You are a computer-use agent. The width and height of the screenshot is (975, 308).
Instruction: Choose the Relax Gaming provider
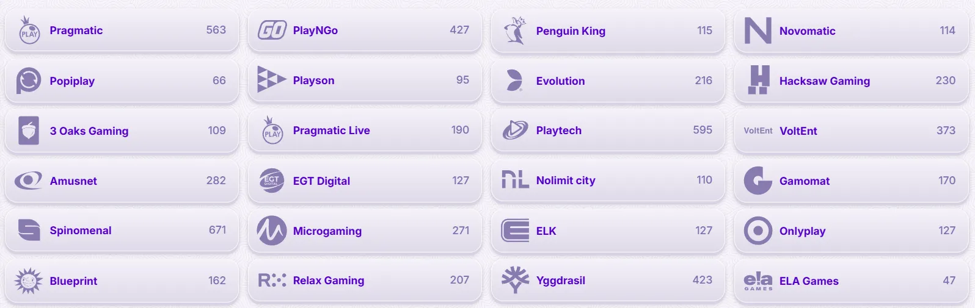tap(364, 281)
